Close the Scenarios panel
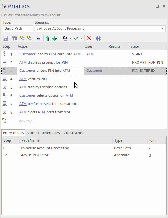 [x=164, y=6]
